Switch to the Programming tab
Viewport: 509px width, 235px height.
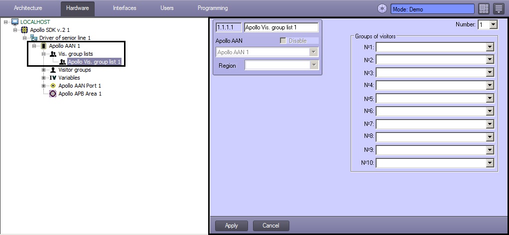coord(213,8)
